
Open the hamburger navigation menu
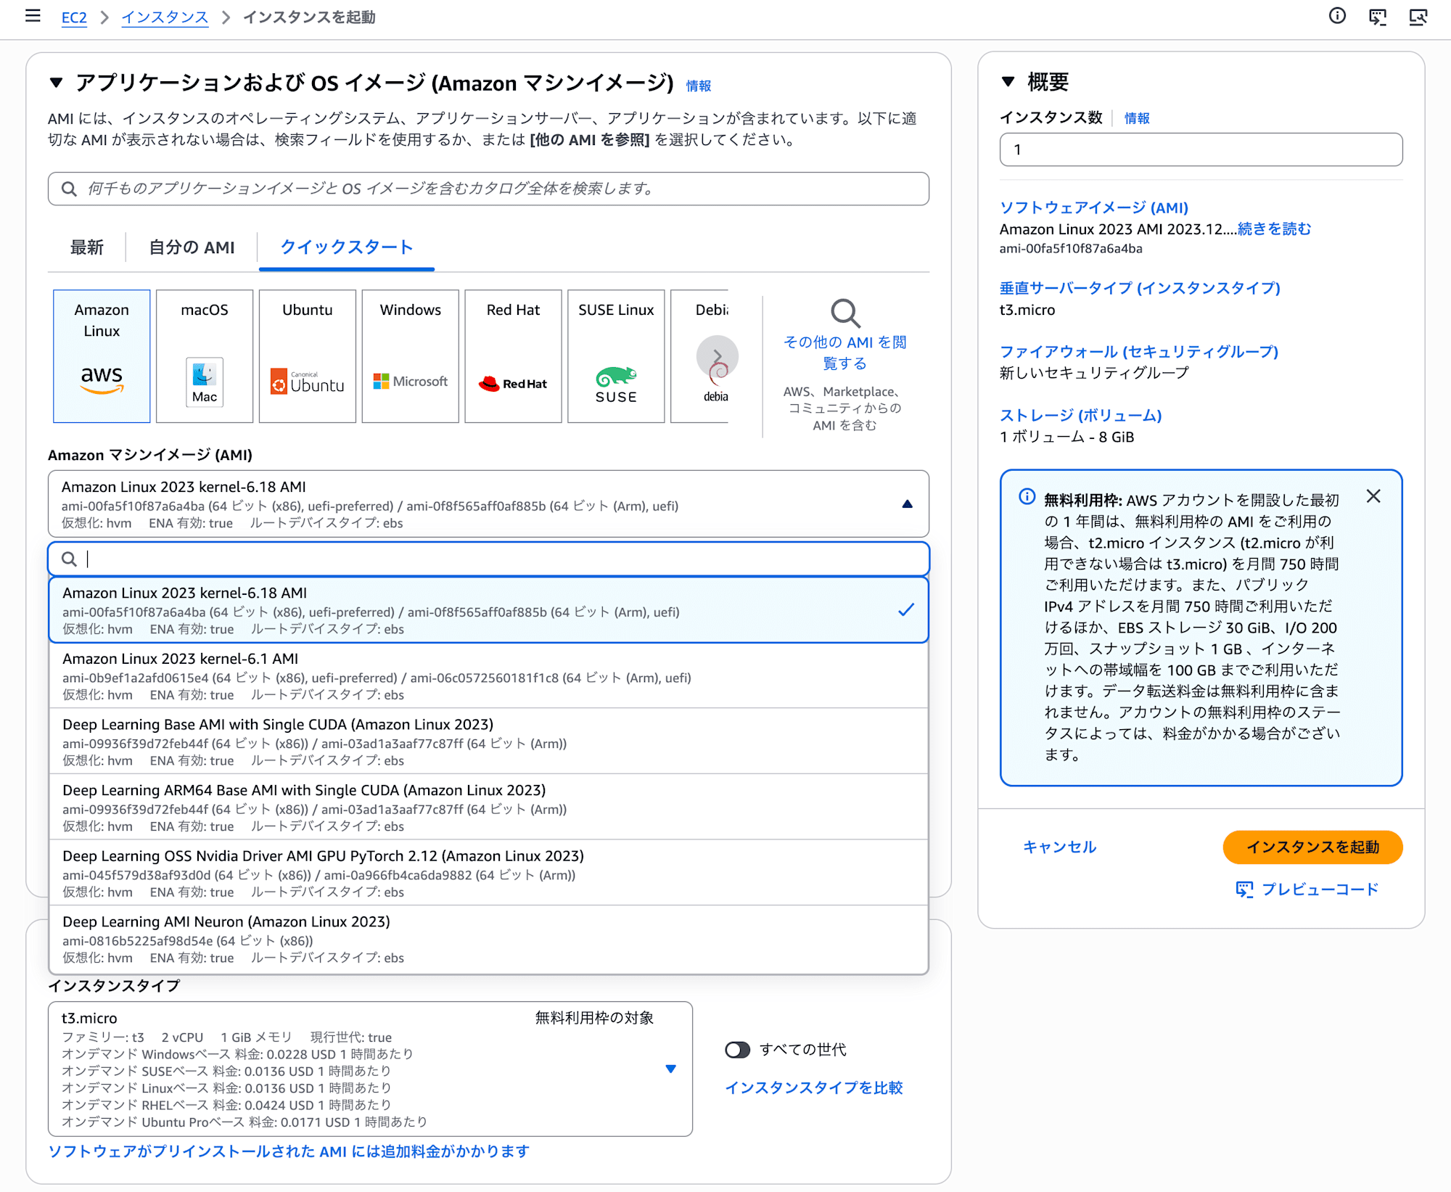coord(33,16)
